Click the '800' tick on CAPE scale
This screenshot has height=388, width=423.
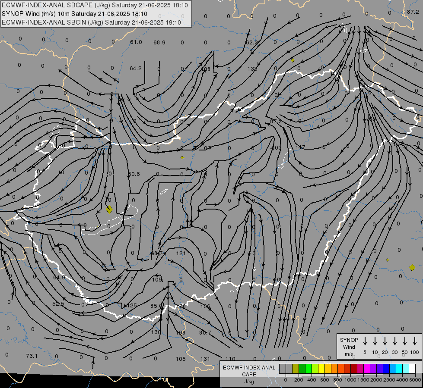[x=337, y=380]
